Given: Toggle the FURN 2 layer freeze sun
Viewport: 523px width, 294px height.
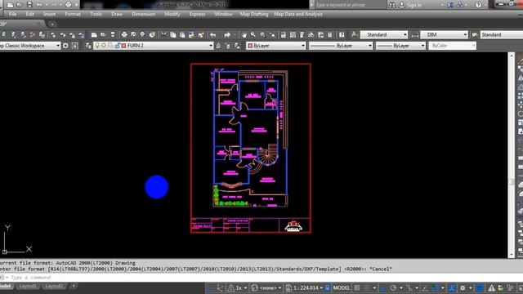Looking at the screenshot, I should (x=104, y=46).
